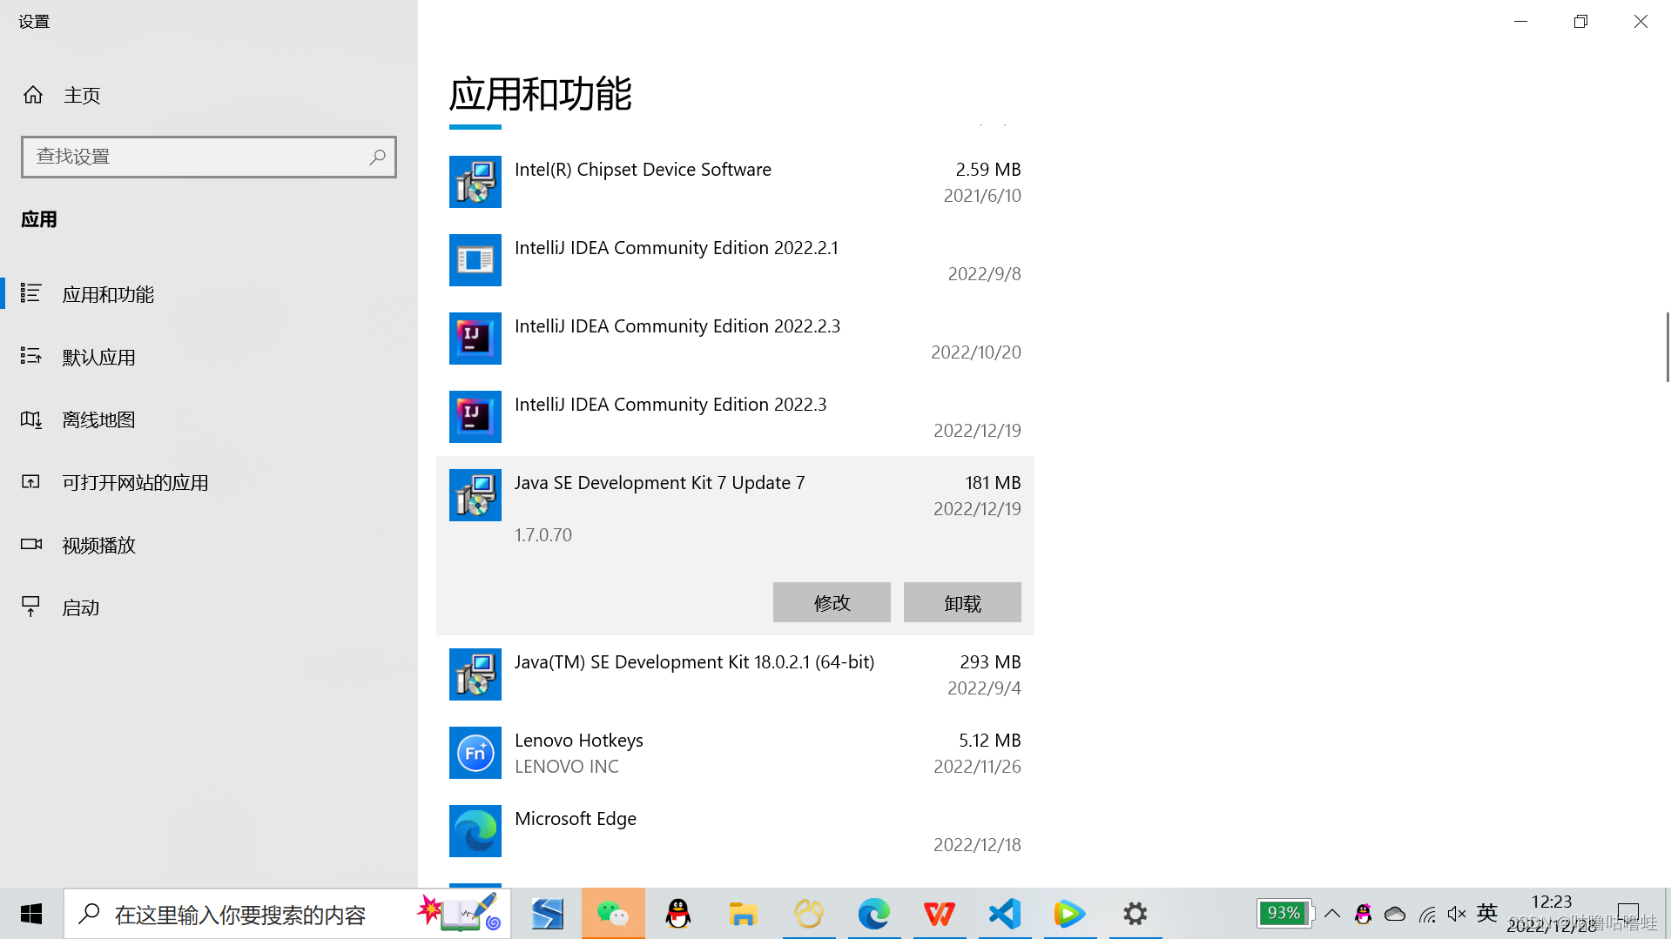
Task: Open Visual Studio Code from taskbar
Action: click(1005, 914)
